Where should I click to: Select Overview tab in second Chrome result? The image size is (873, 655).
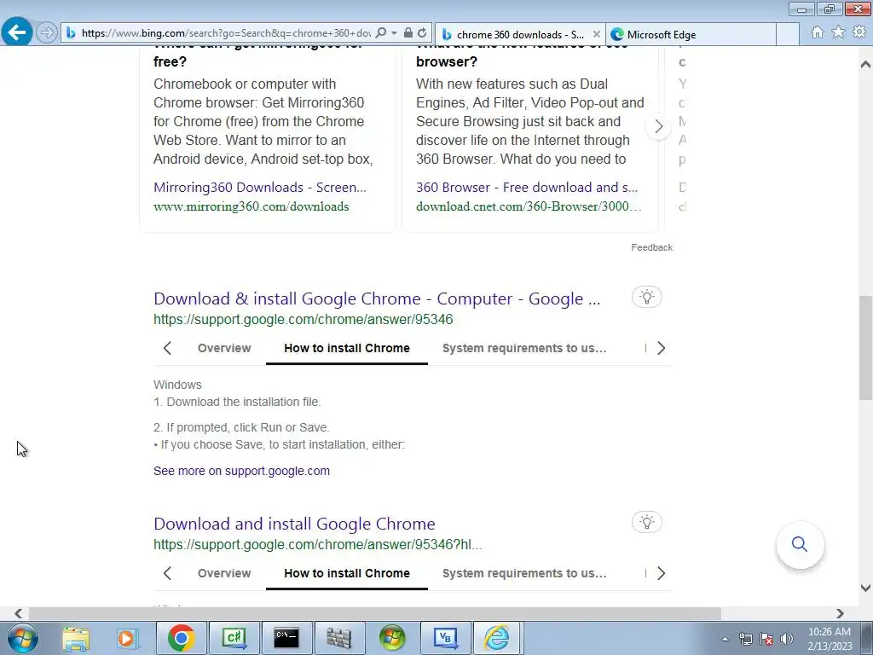pos(224,573)
